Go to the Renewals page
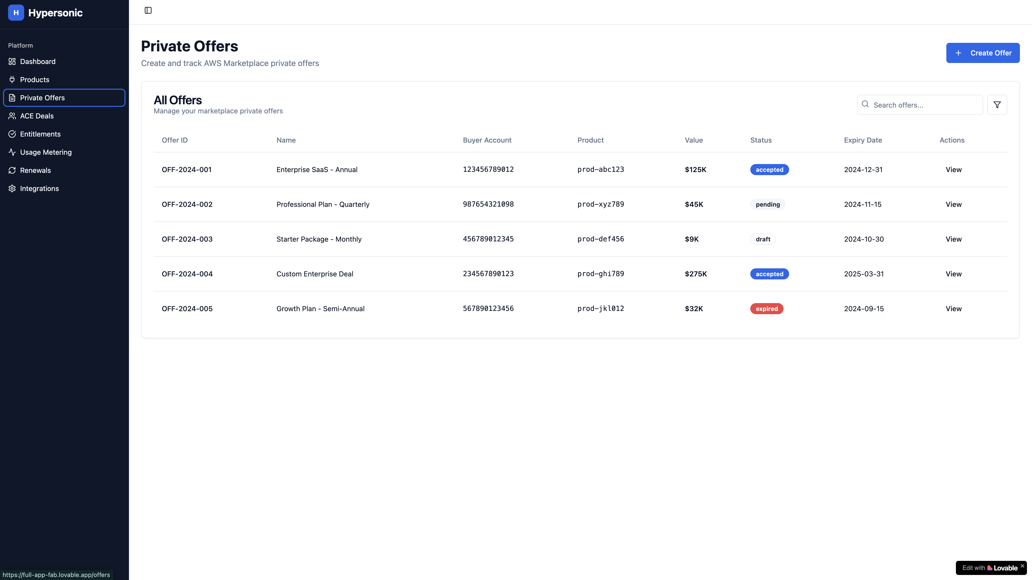The image size is (1032, 580). coord(35,171)
